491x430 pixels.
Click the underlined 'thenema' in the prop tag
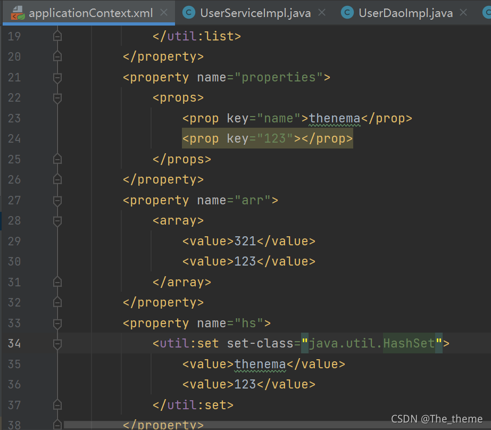click(x=335, y=118)
